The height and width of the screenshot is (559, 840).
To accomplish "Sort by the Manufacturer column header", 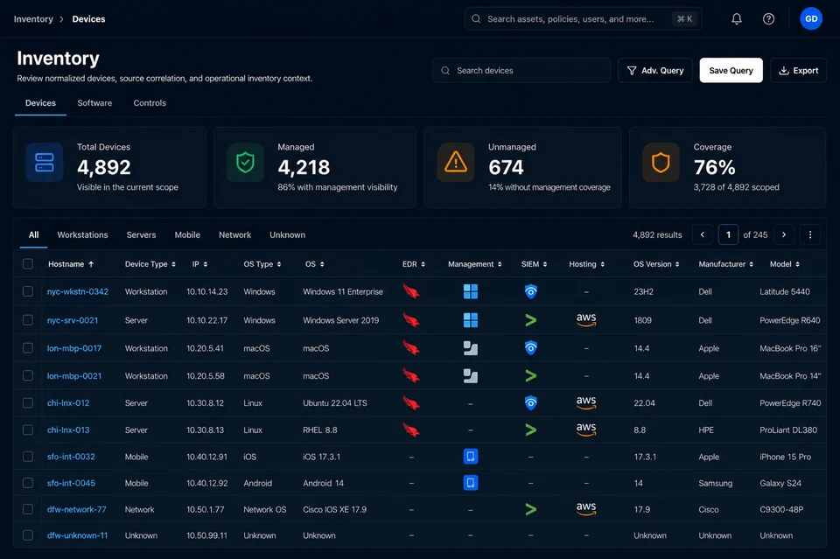I will coord(726,264).
